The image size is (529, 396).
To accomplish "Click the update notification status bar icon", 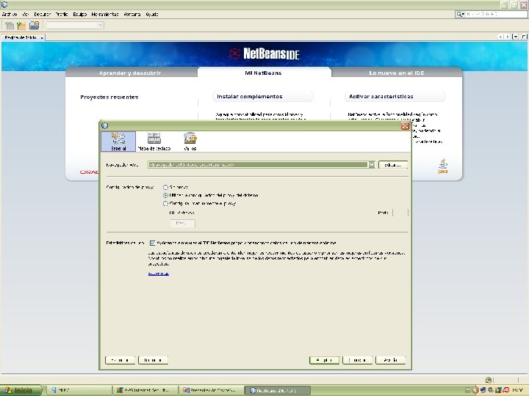I will pos(488,380).
